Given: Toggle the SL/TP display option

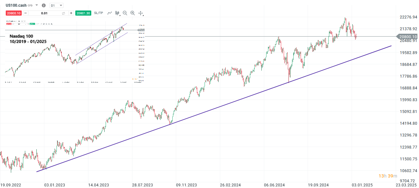Looking at the screenshot, I should click(x=99, y=13).
